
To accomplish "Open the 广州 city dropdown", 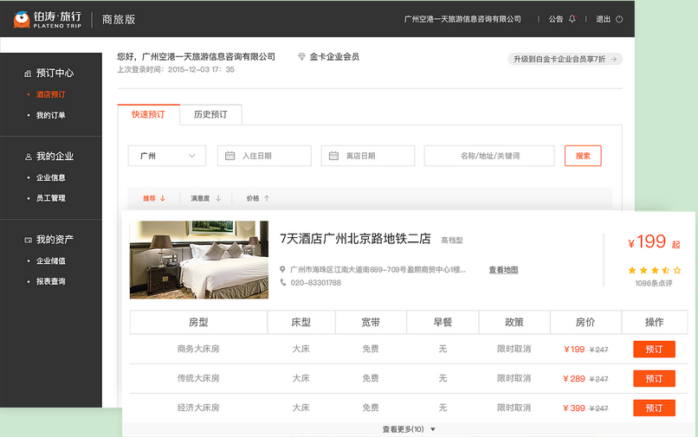I will tap(167, 156).
